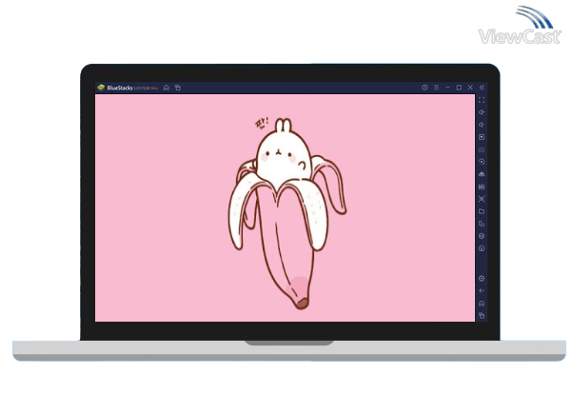
Task: Click the battlement-shaped icon below install APK
Action: point(482,187)
